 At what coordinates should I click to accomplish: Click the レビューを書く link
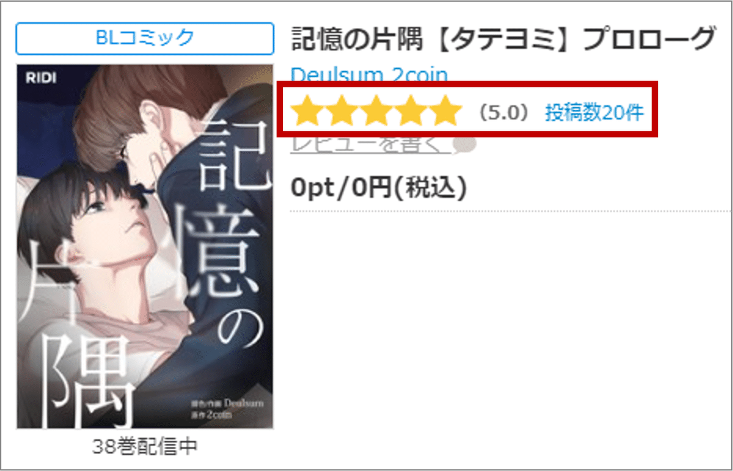point(371,145)
